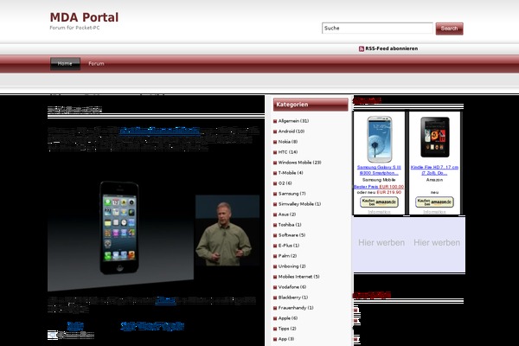The width and height of the screenshot is (519, 346).
Task: Click the Information link under Kindle Fire ad
Action: coord(434,212)
